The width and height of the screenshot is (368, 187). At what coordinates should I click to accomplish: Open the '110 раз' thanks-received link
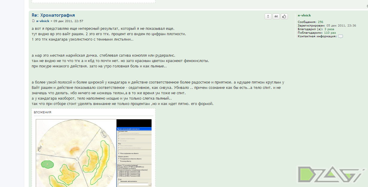(330, 33)
